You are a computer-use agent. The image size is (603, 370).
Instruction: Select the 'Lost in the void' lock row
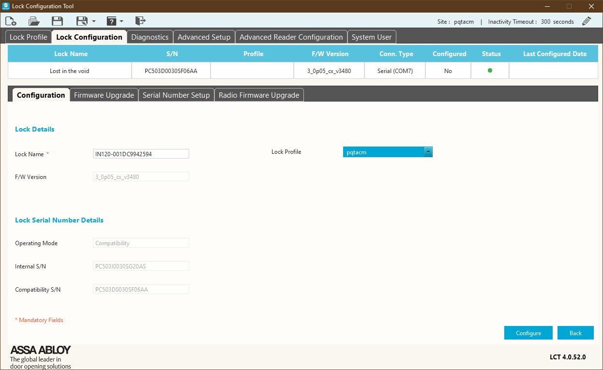pos(303,71)
